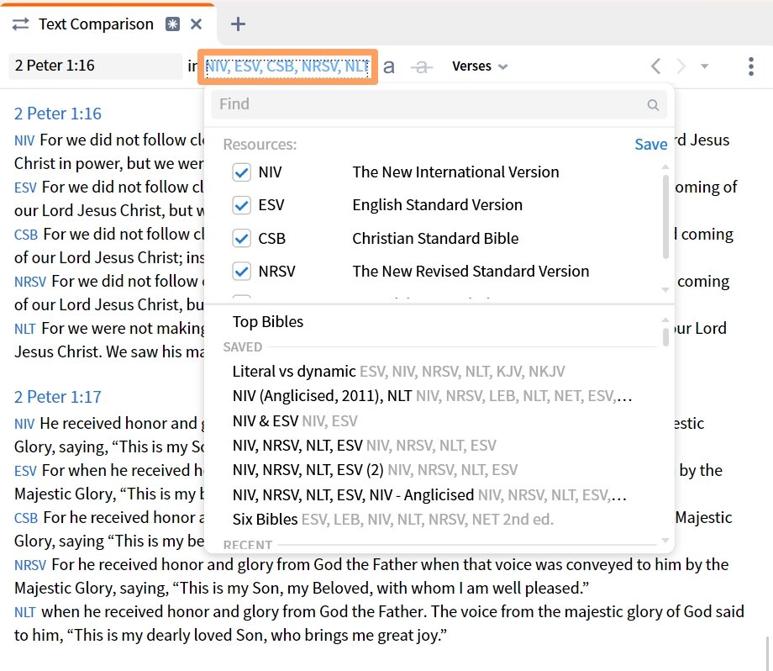Image resolution: width=773 pixels, height=671 pixels.
Task: Choose the saved 'NIV & ESV' set
Action: click(295, 421)
